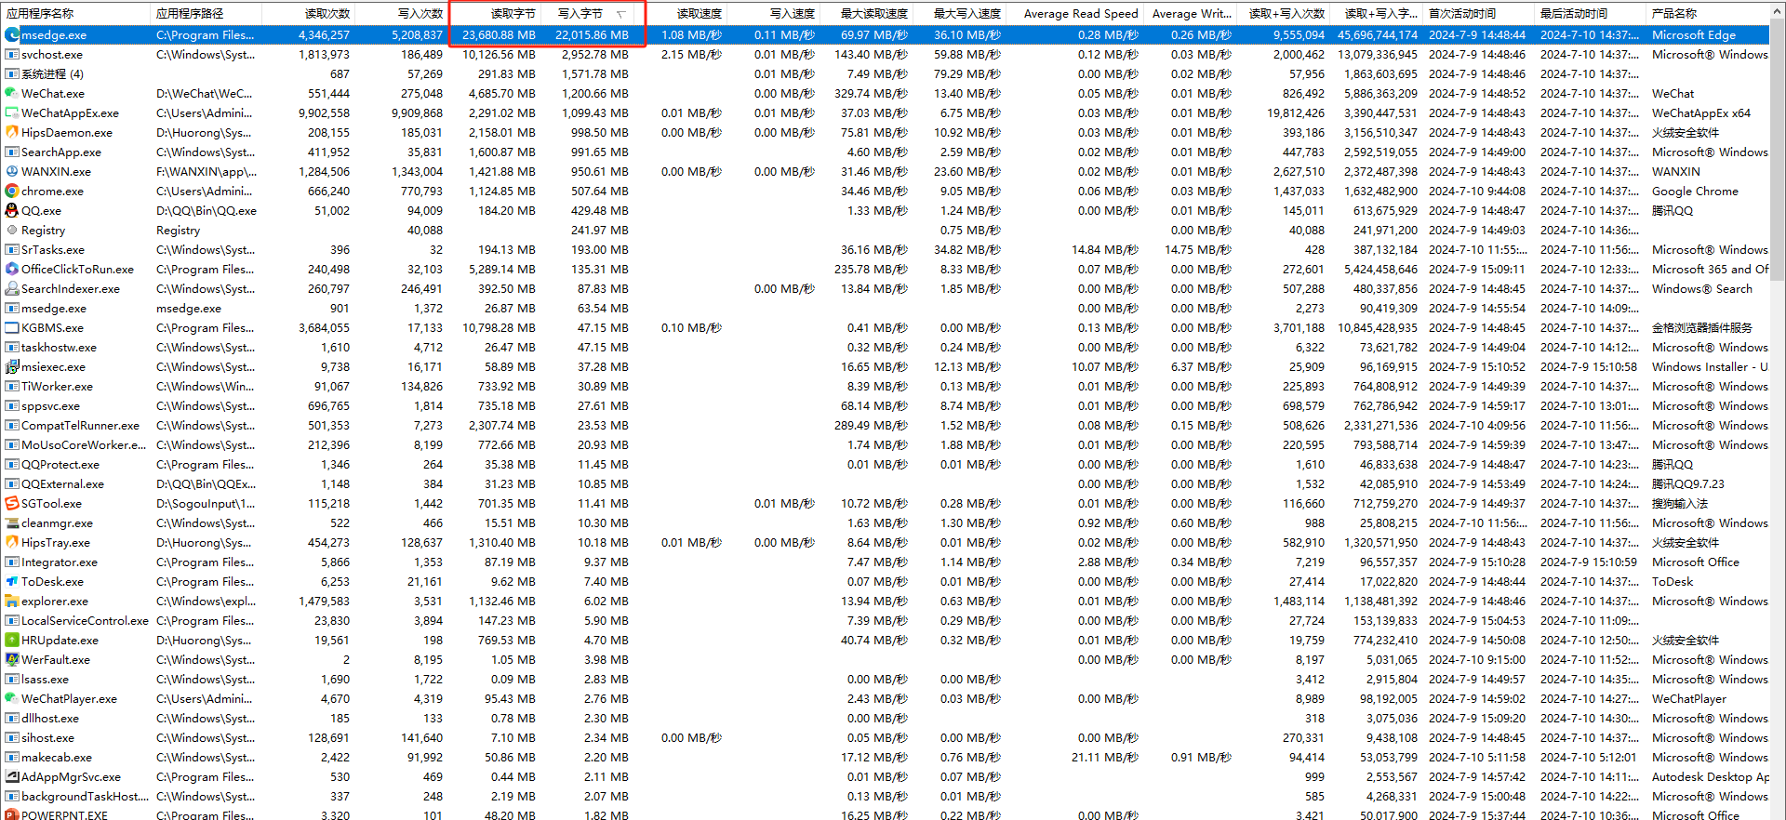
Task: Sort by 读取字节 column header
Action: (x=494, y=13)
